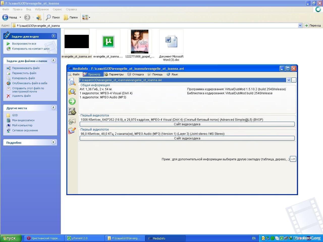Click the notepad-and-pencil icon in MediaInfo sidebar
The width and height of the screenshot is (323, 242).
(72, 131)
